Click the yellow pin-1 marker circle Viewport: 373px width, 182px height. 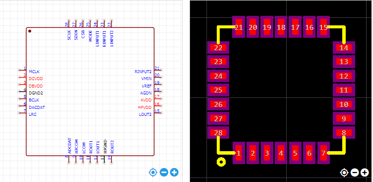(x=221, y=162)
